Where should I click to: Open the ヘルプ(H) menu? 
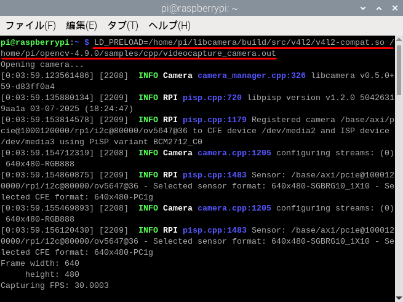tap(170, 26)
